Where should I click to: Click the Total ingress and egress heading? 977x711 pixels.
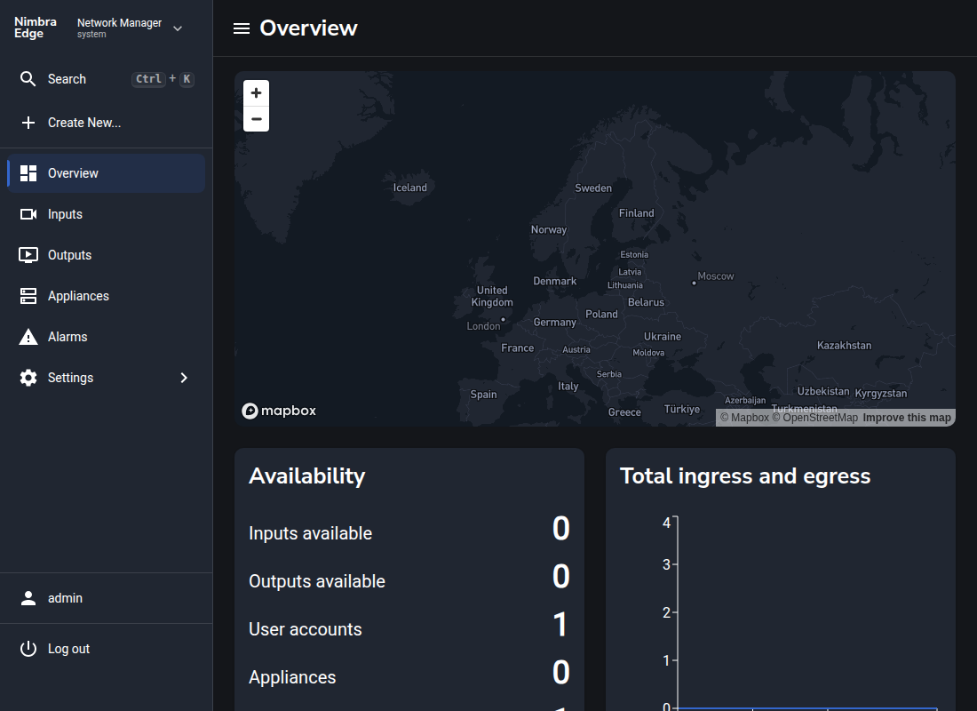pyautogui.click(x=744, y=475)
